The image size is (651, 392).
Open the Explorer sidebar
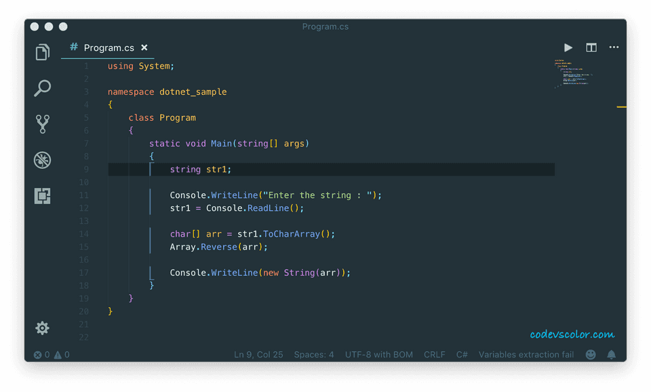pyautogui.click(x=42, y=52)
